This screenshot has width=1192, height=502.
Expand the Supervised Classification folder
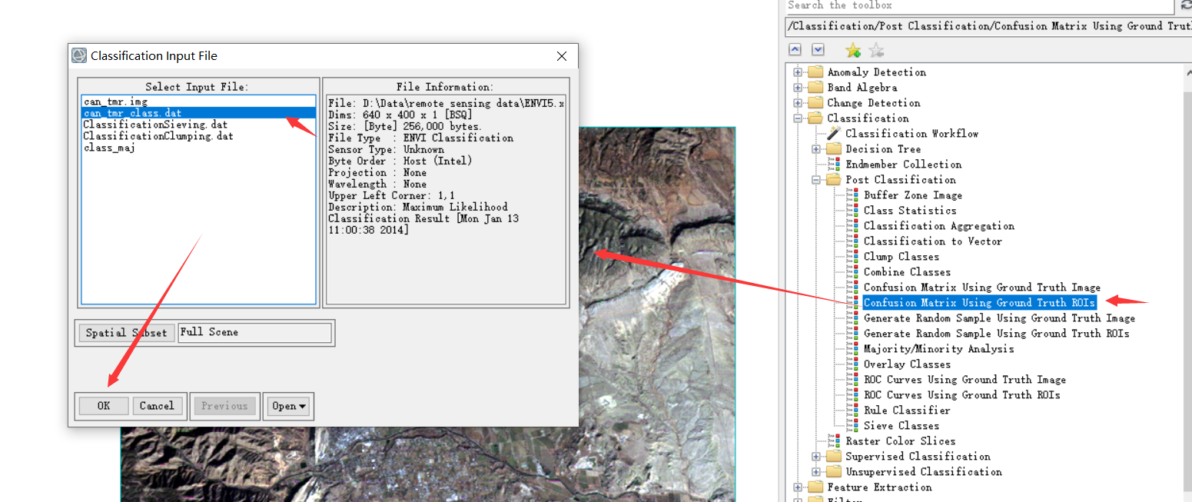click(x=816, y=457)
